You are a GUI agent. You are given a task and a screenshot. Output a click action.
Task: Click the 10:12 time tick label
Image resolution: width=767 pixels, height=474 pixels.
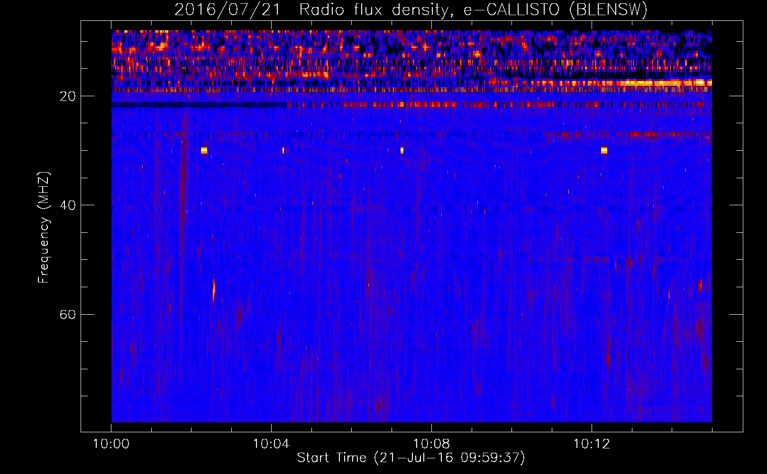592,444
